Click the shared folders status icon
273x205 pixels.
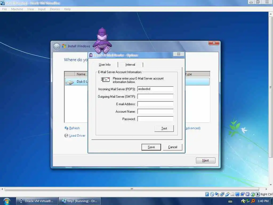(232, 194)
